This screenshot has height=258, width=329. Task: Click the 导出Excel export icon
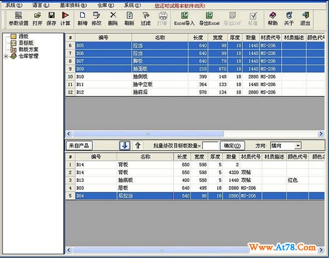(209, 19)
